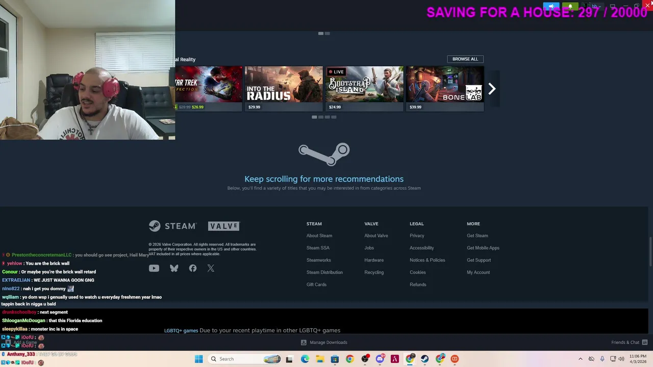Open the Steam SSA footer link
Image resolution: width=653 pixels, height=367 pixels.
click(x=318, y=248)
